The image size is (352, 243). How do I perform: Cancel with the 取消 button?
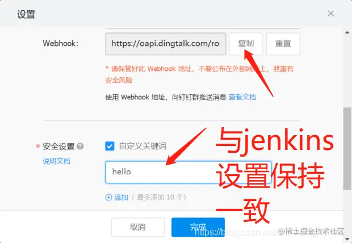138,227
